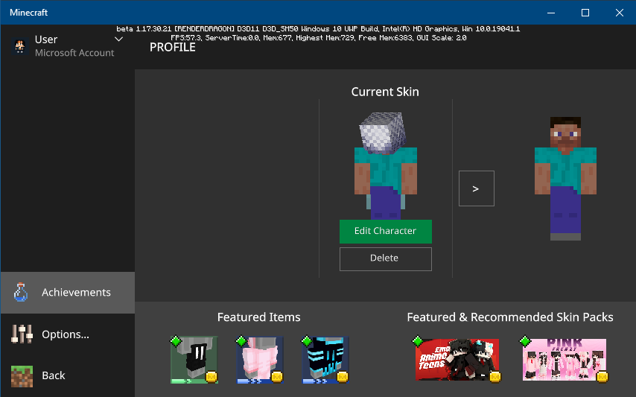The height and width of the screenshot is (397, 636).
Task: Go to next skin with > arrow
Action: (x=476, y=188)
